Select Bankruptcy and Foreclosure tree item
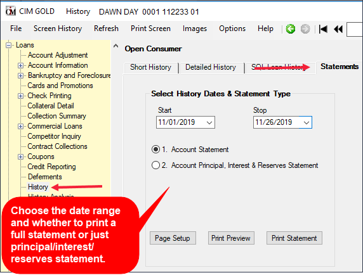Viewport: 363px width, 275px height. 69,75
